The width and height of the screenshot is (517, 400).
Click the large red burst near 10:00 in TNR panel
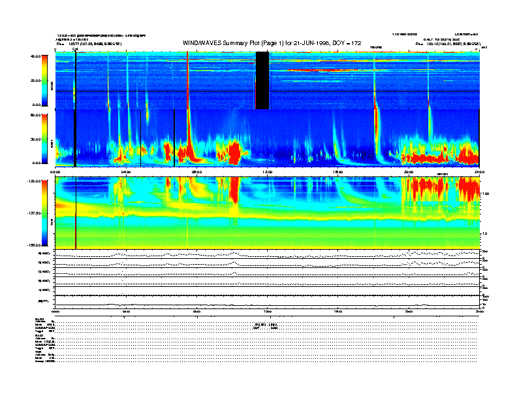[235, 191]
